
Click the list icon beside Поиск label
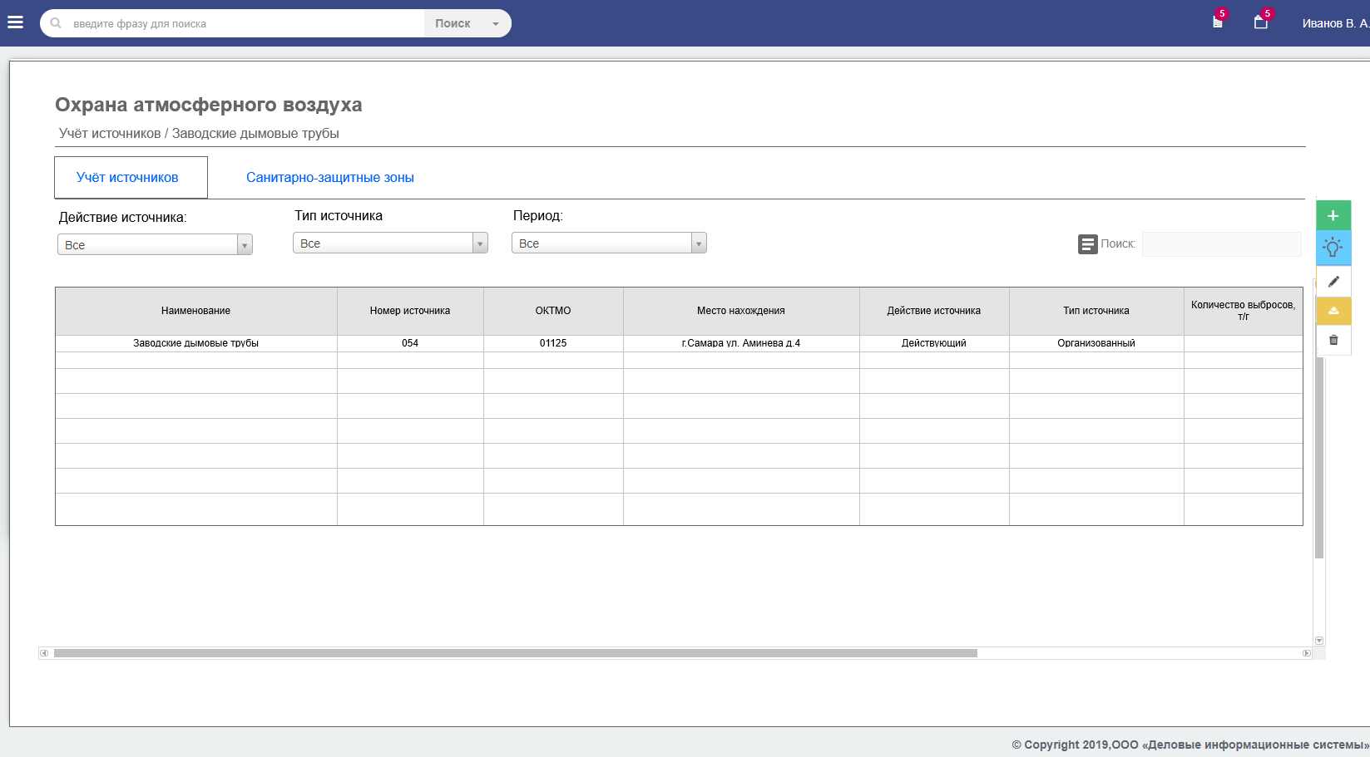click(x=1088, y=244)
